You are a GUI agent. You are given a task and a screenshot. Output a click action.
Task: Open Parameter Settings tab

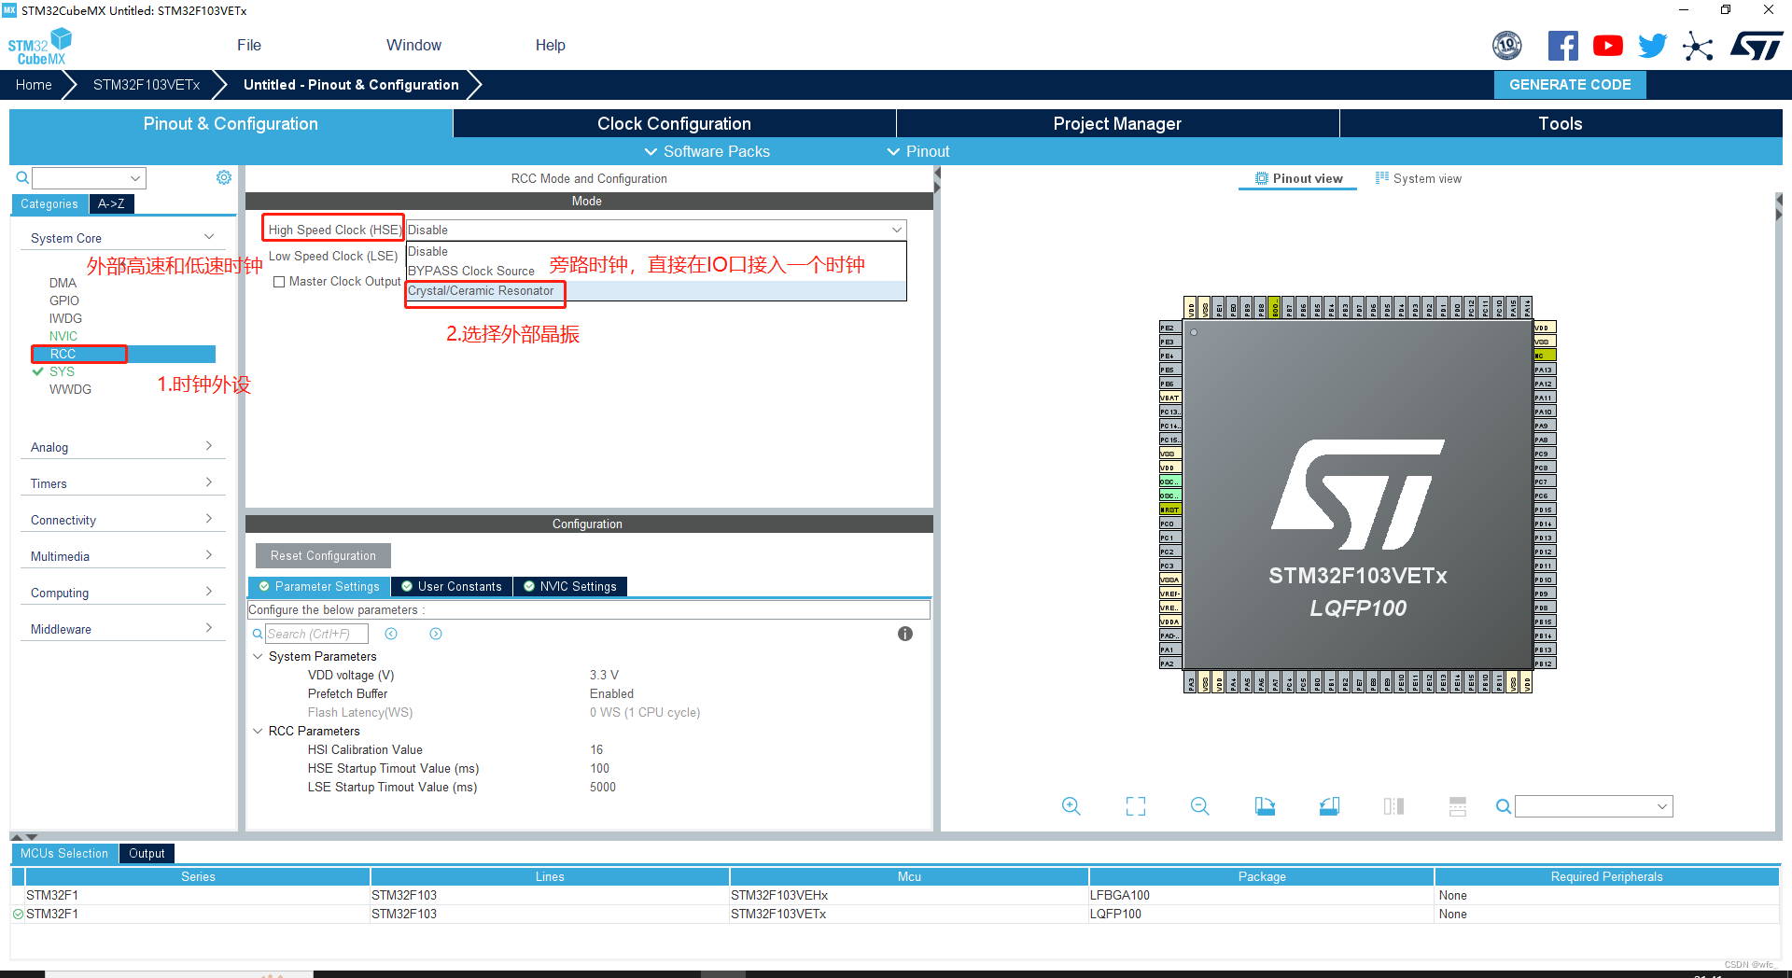(x=319, y=586)
